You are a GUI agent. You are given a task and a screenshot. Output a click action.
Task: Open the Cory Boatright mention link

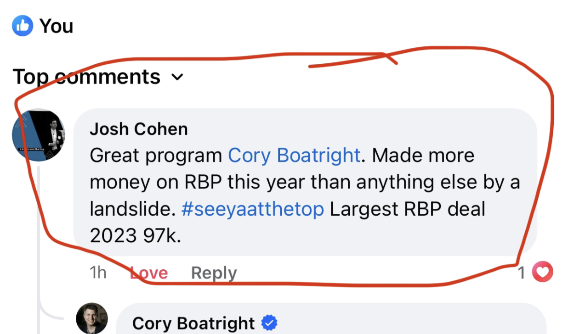click(x=294, y=156)
